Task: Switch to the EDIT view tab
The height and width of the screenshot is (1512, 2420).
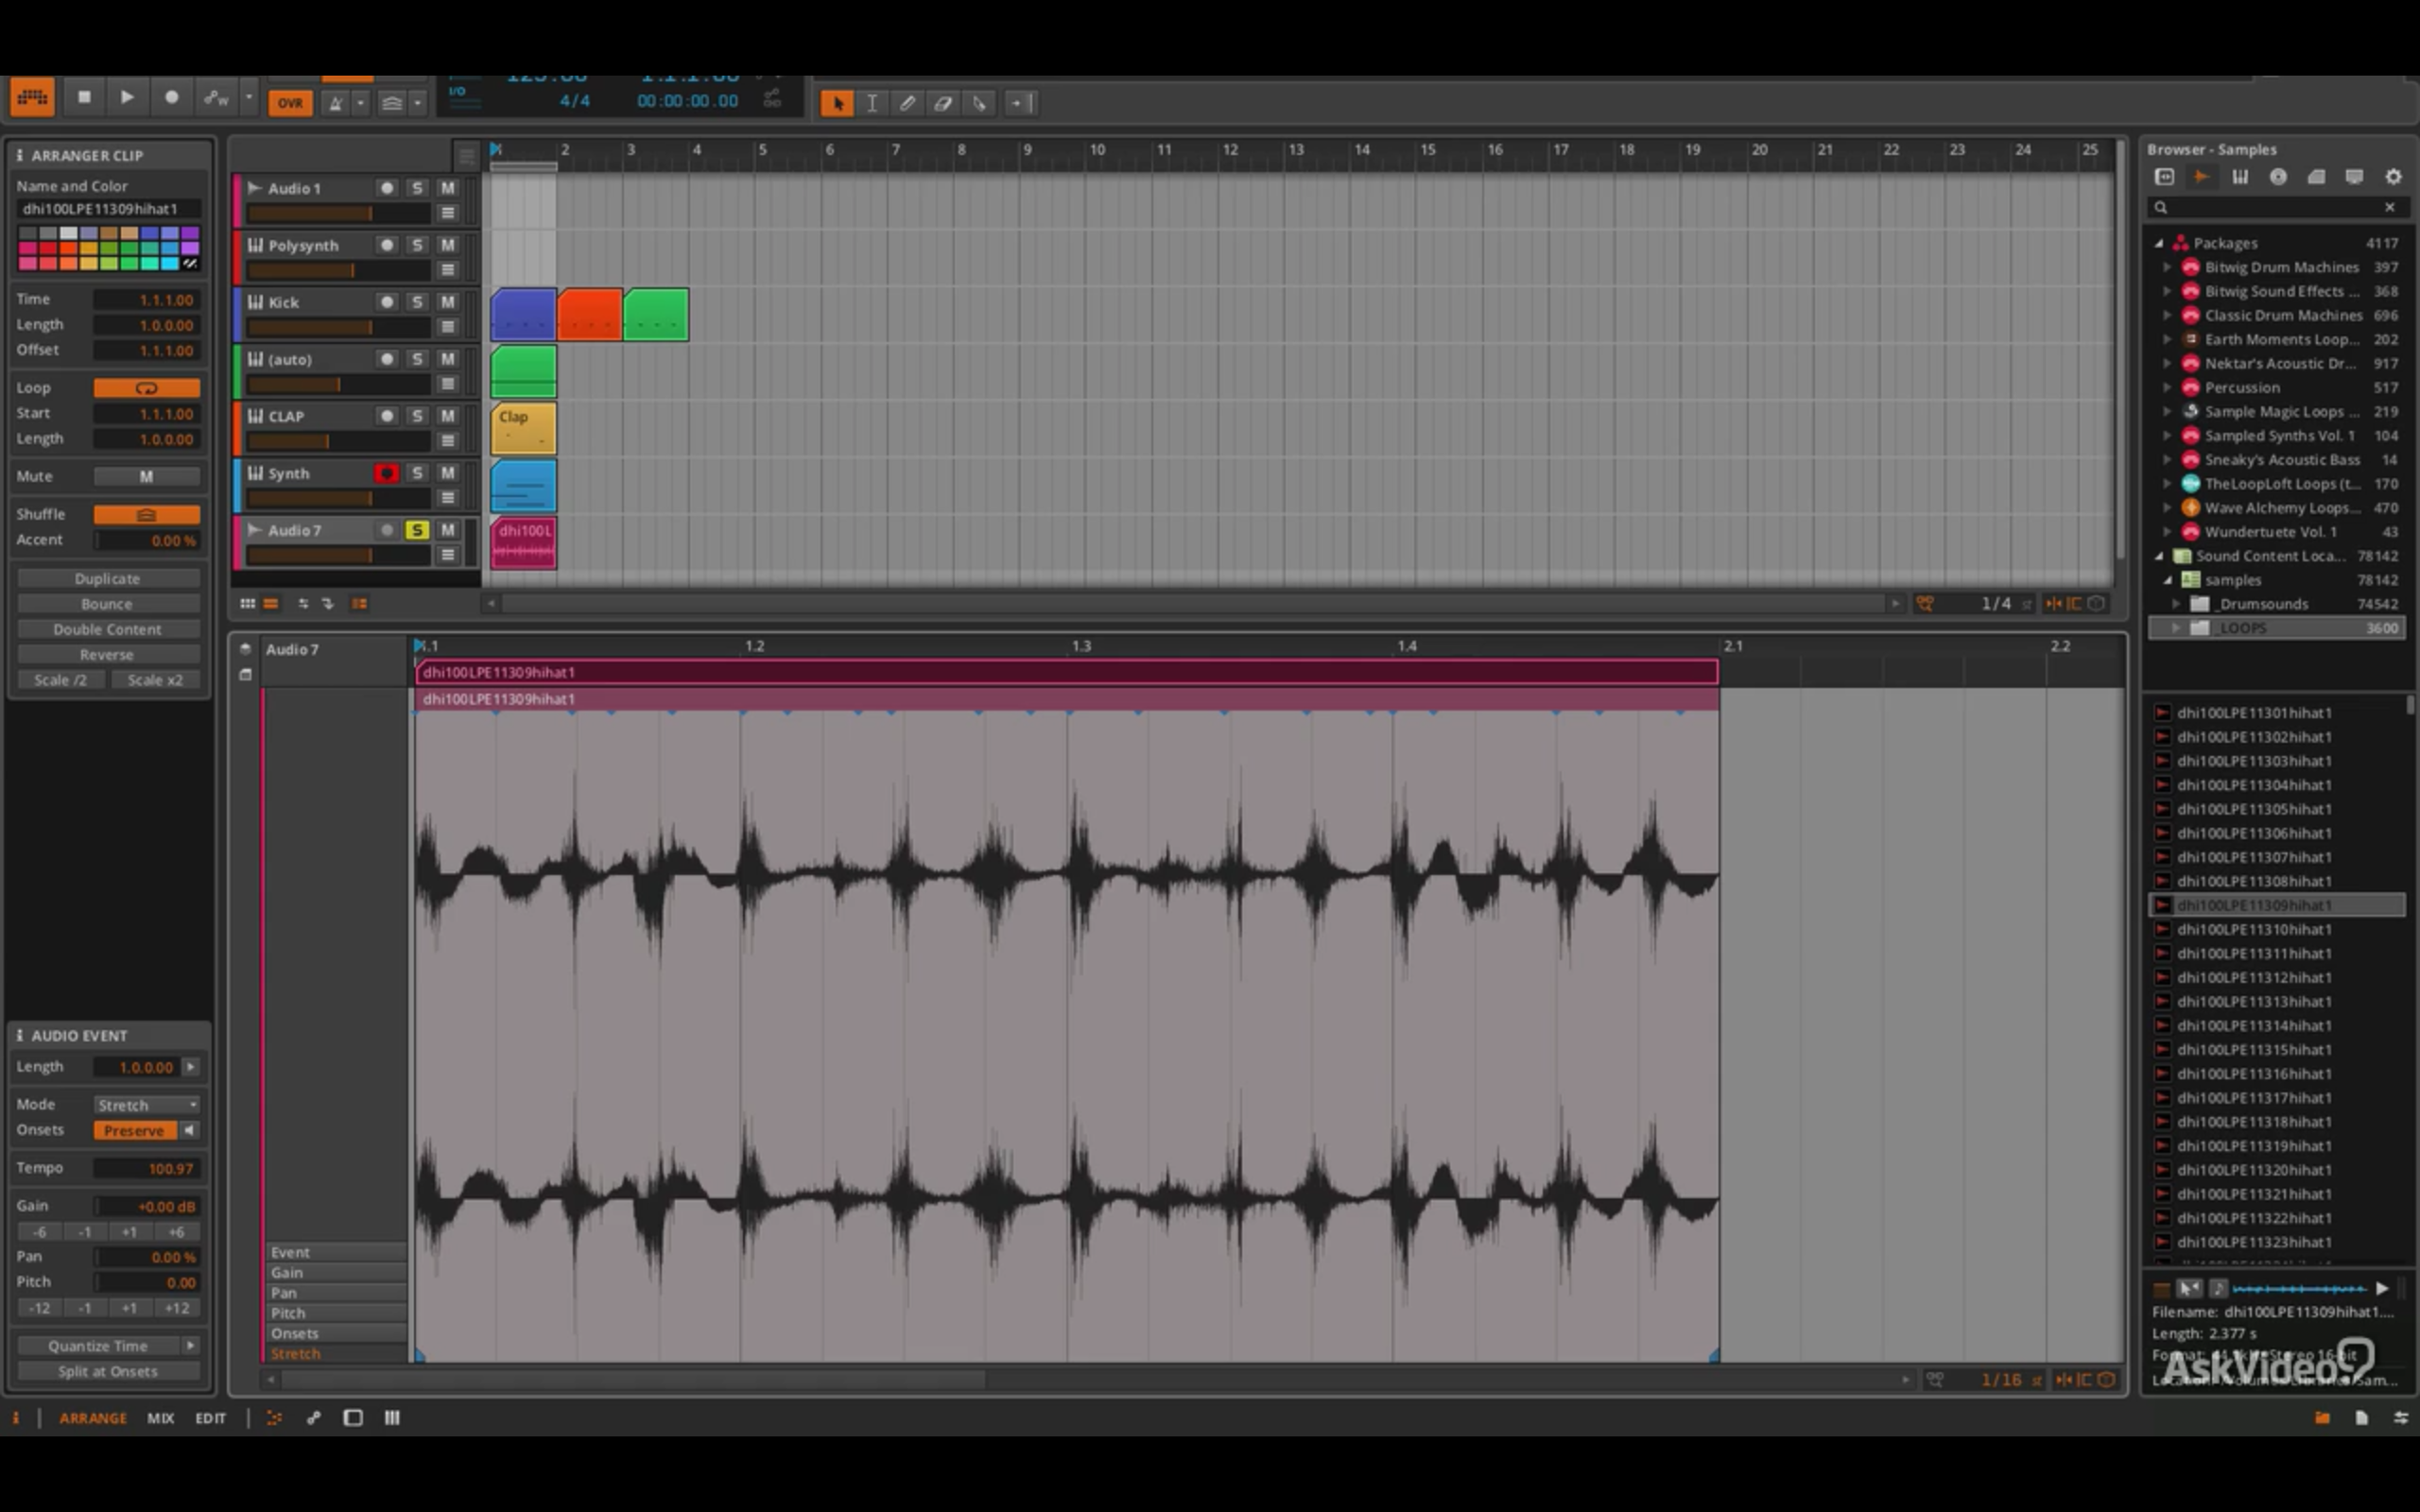Action: pos(210,1418)
